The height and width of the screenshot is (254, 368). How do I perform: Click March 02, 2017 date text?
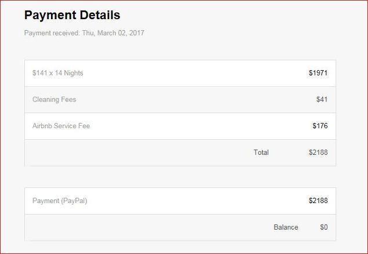click(x=121, y=33)
